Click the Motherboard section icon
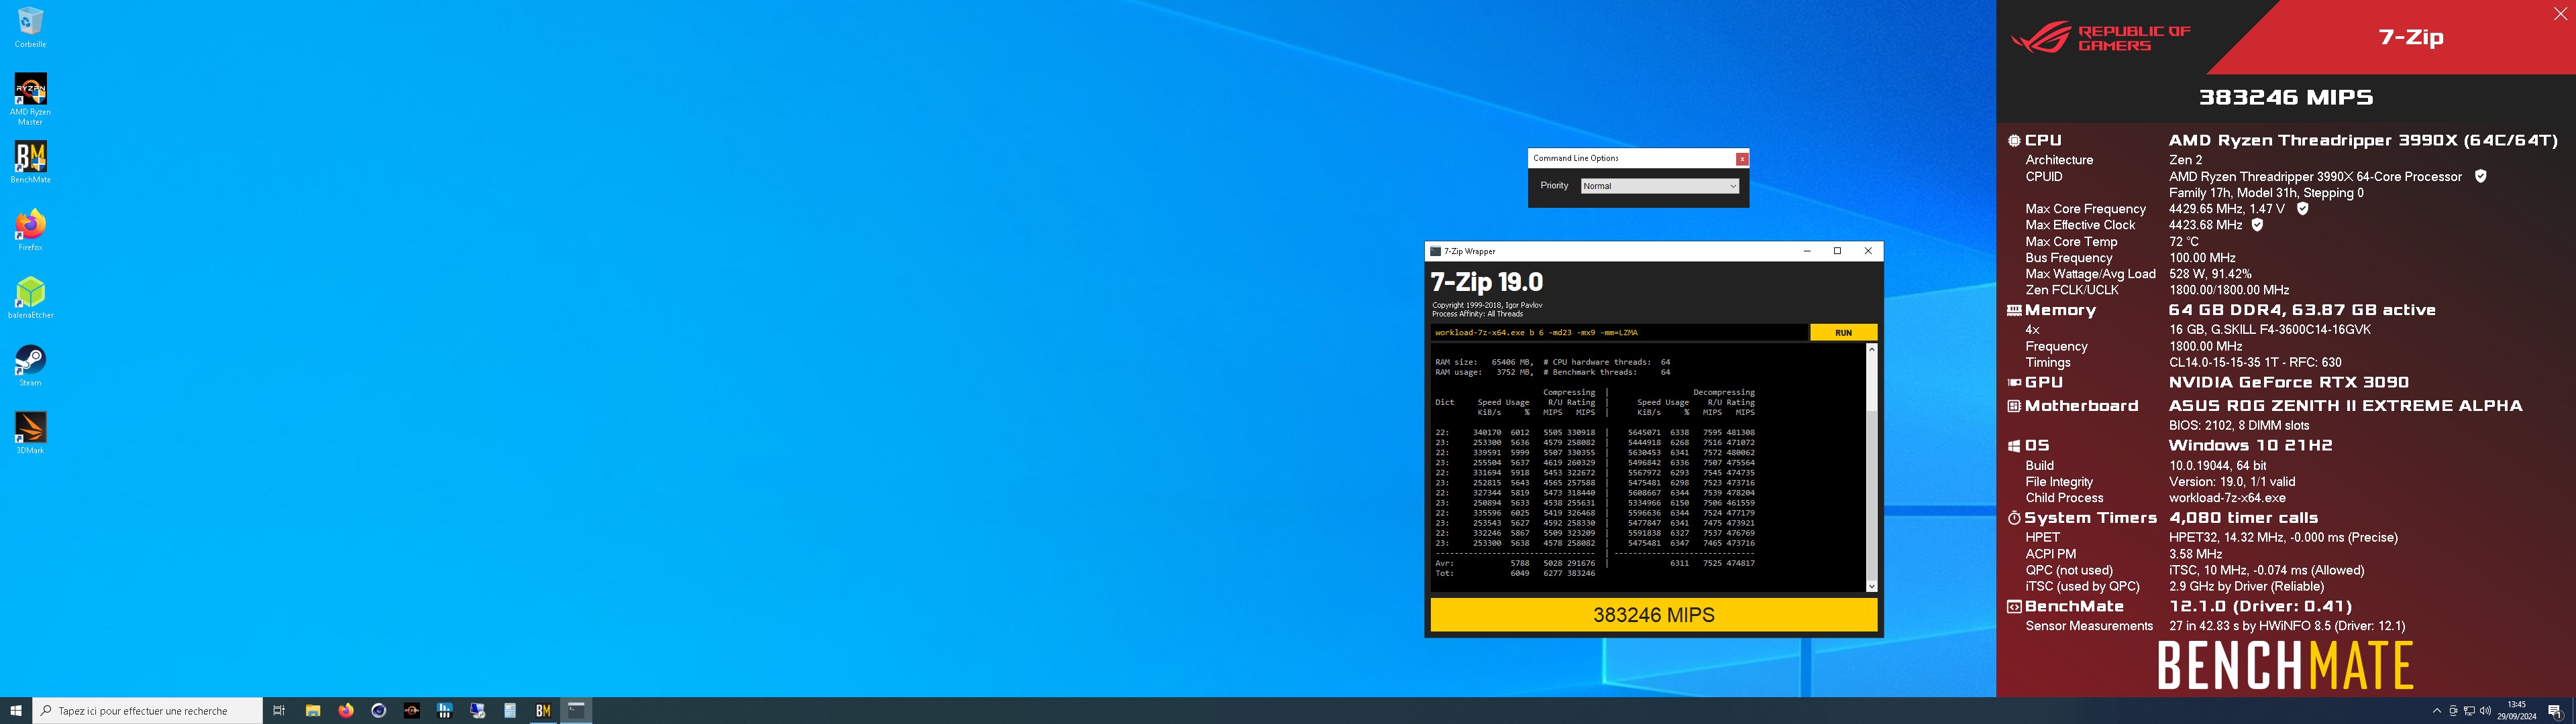The image size is (2576, 724). coord(2014,406)
